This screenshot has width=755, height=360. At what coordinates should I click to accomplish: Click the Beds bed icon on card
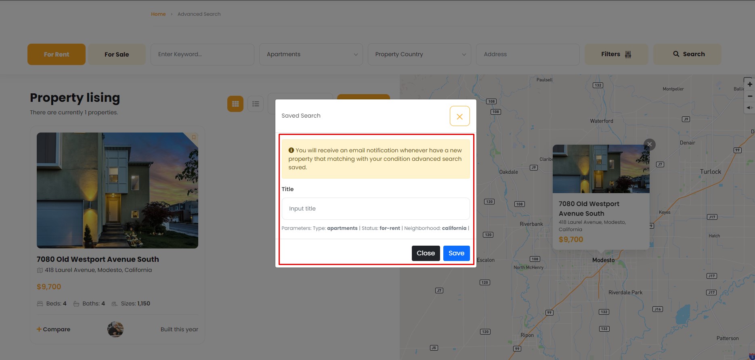40,304
